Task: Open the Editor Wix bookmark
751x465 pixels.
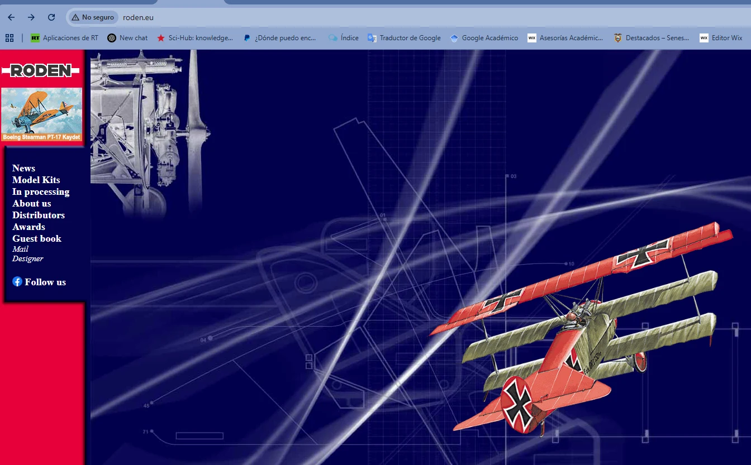Action: click(721, 38)
